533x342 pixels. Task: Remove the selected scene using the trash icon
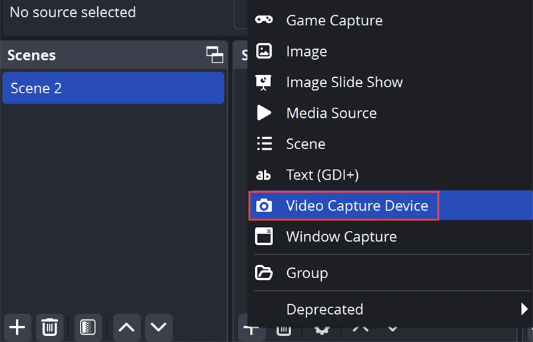point(49,327)
